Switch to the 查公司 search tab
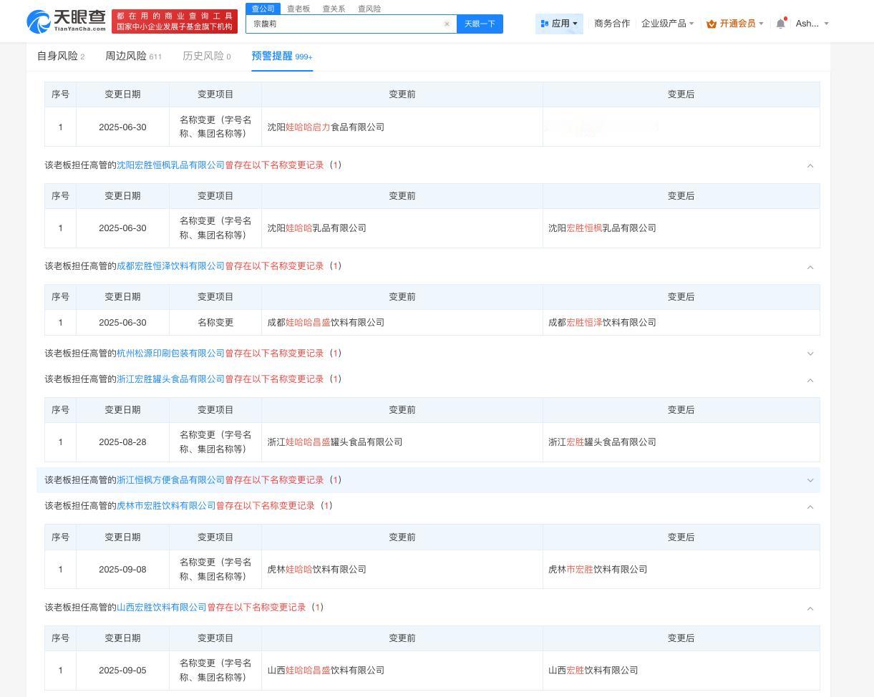The width and height of the screenshot is (874, 697). click(263, 9)
